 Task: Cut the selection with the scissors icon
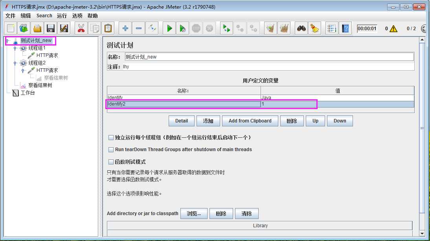tap(81, 28)
